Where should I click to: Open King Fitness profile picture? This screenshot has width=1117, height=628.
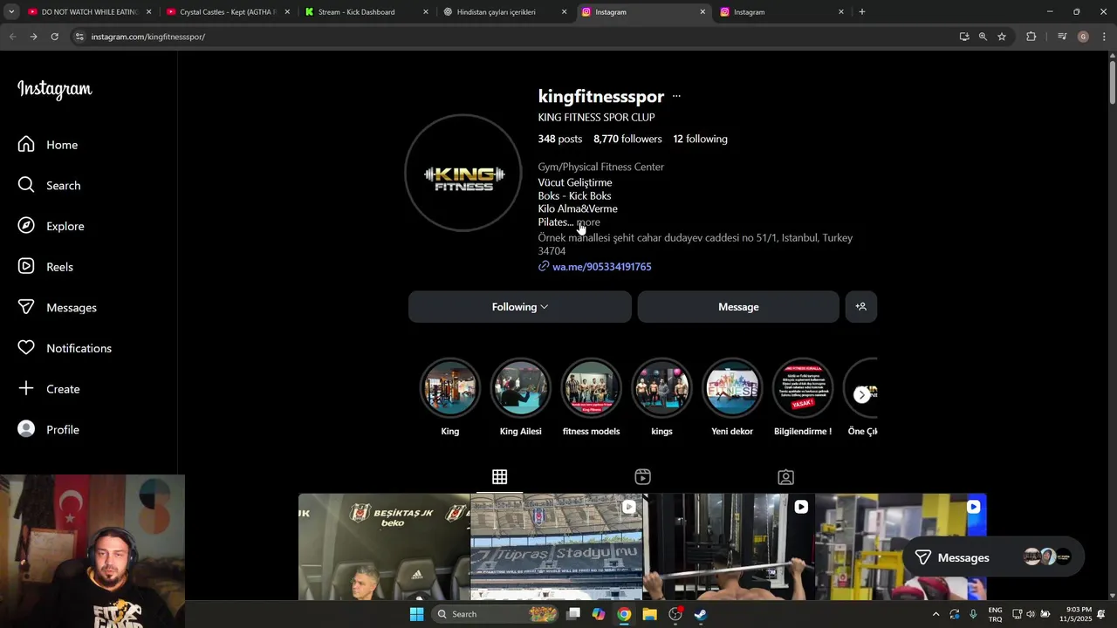pyautogui.click(x=463, y=173)
